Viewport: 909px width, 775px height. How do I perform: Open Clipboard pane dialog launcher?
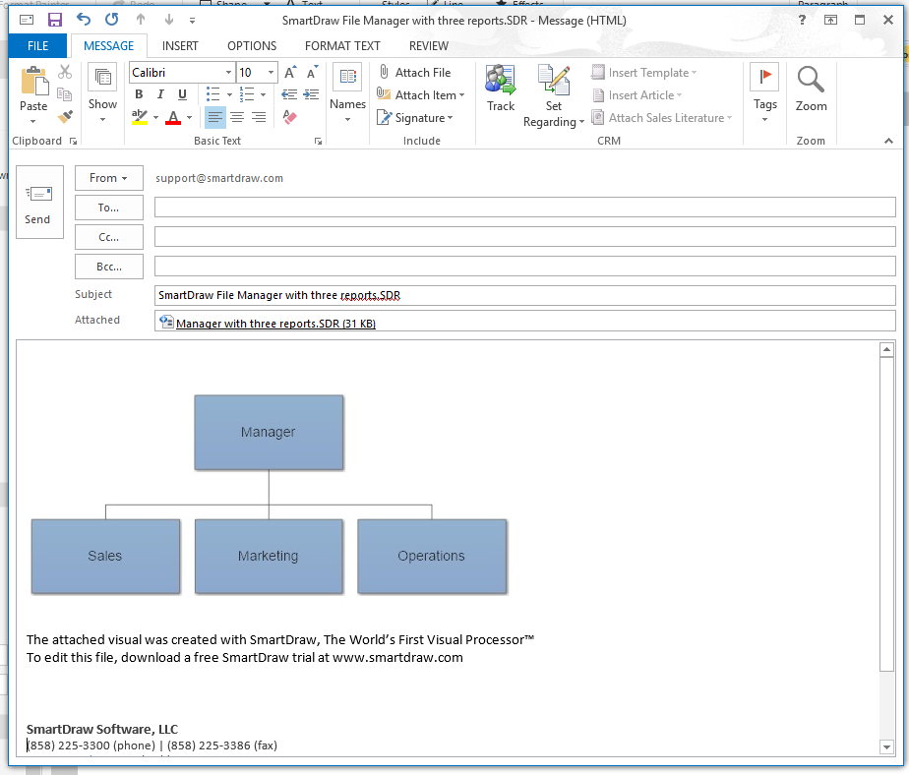[73, 141]
